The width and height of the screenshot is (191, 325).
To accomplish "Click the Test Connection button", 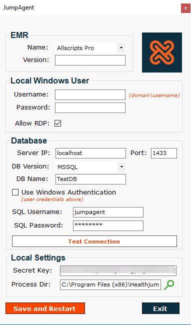I will point(94,241).
